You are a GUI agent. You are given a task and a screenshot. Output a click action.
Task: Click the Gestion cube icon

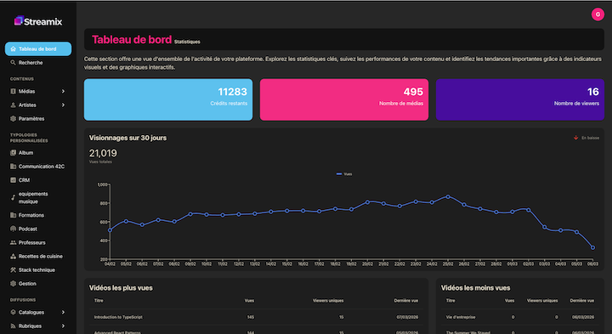click(14, 284)
